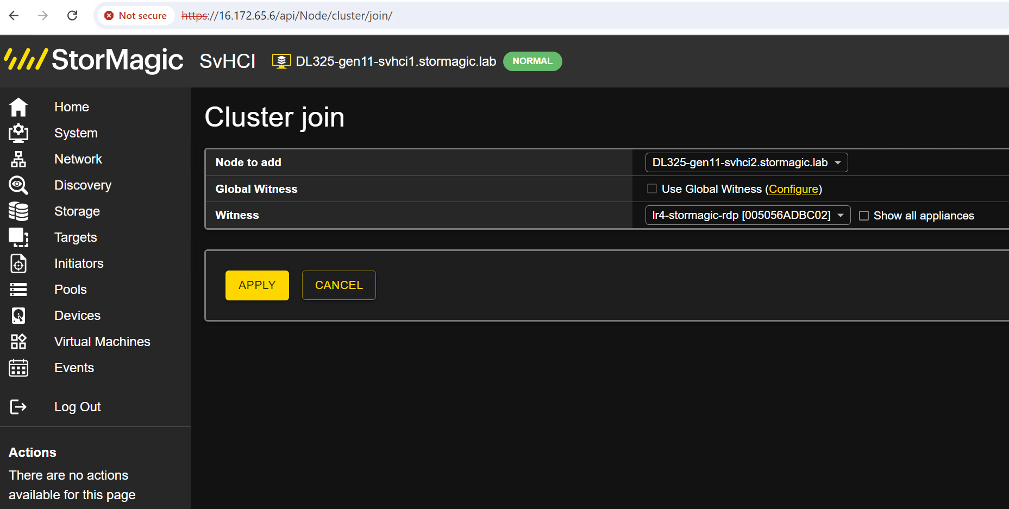Open the Witness appliance dropdown

tap(748, 215)
